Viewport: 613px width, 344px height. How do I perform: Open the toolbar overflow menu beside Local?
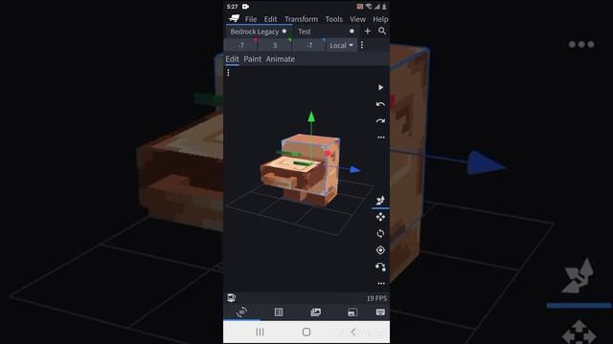(362, 45)
